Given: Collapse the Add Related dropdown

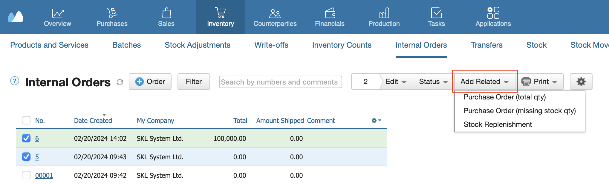Looking at the screenshot, I should (484, 82).
